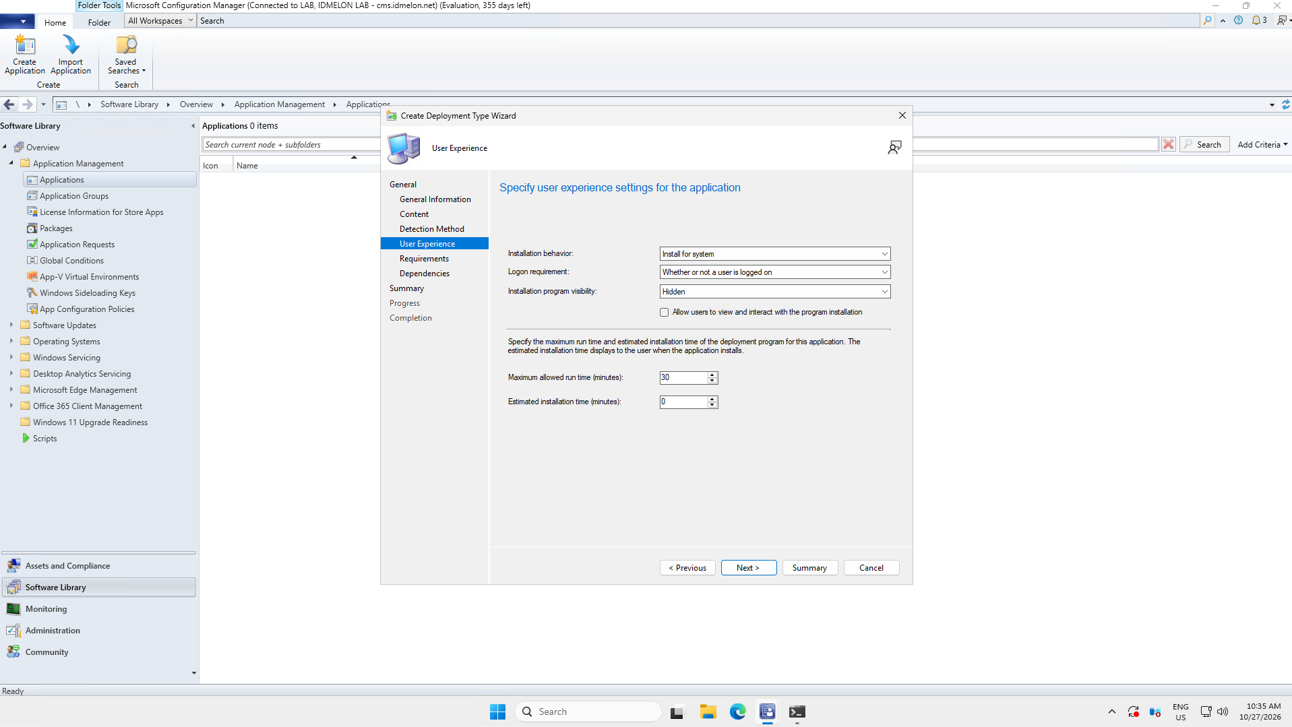This screenshot has height=727, width=1292.
Task: Select Application Groups tree item
Action: pos(74,196)
